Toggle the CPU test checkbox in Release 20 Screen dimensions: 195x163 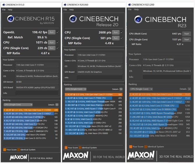pos(122,32)
